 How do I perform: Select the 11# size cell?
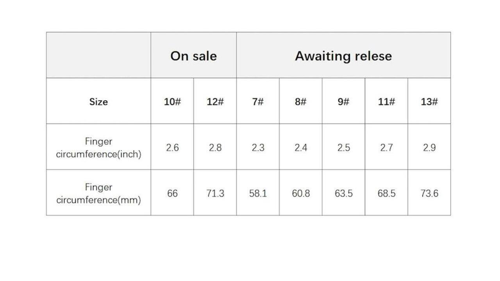point(386,101)
